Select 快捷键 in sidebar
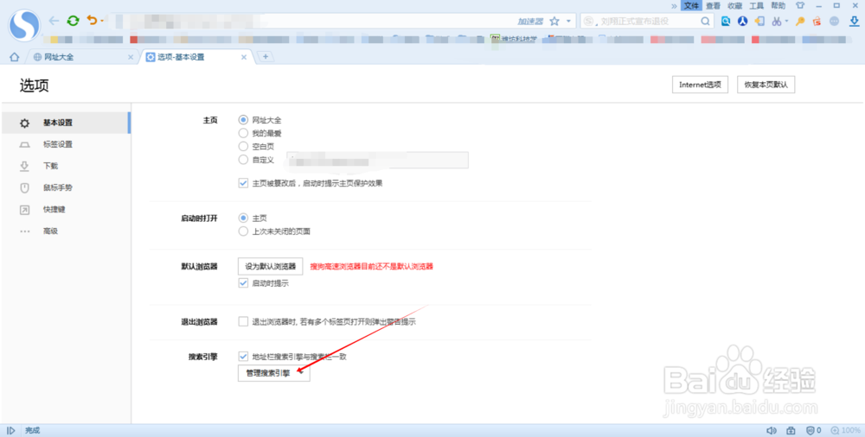865x437 pixels. click(66, 209)
